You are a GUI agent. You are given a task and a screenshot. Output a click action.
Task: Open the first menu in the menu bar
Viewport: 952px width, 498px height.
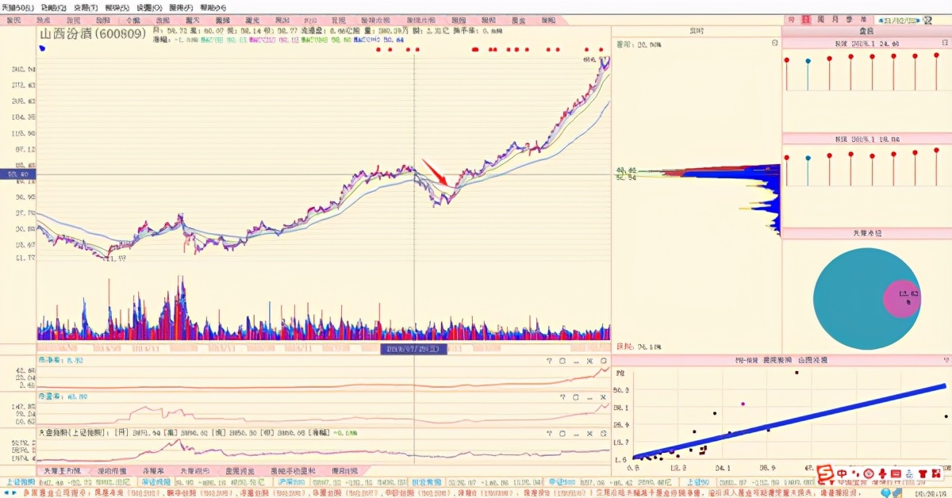17,6
